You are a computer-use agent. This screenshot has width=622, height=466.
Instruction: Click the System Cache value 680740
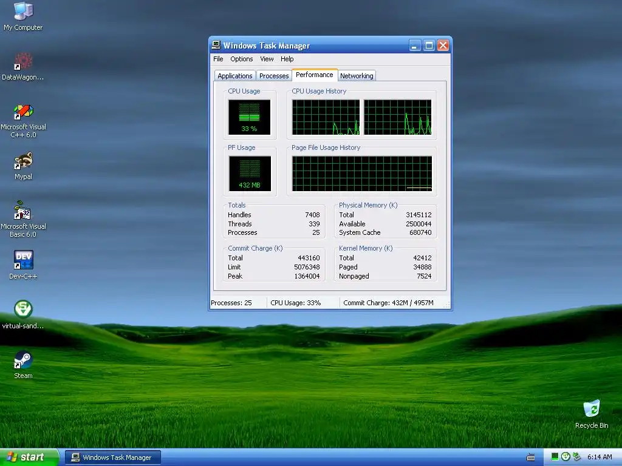(x=420, y=232)
